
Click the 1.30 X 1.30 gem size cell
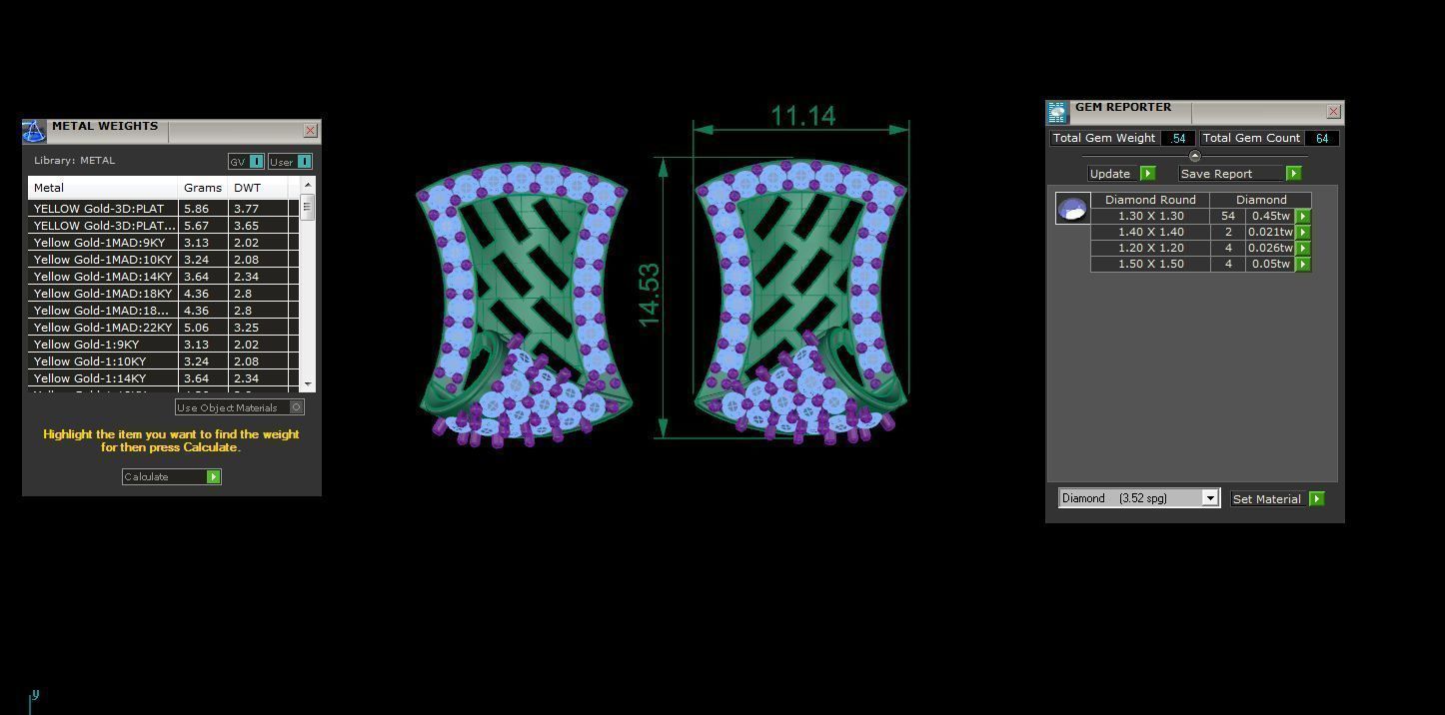coord(1150,216)
